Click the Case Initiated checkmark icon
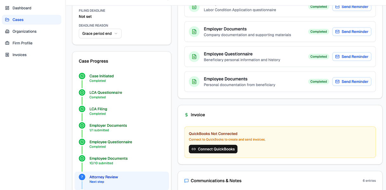 click(x=82, y=76)
